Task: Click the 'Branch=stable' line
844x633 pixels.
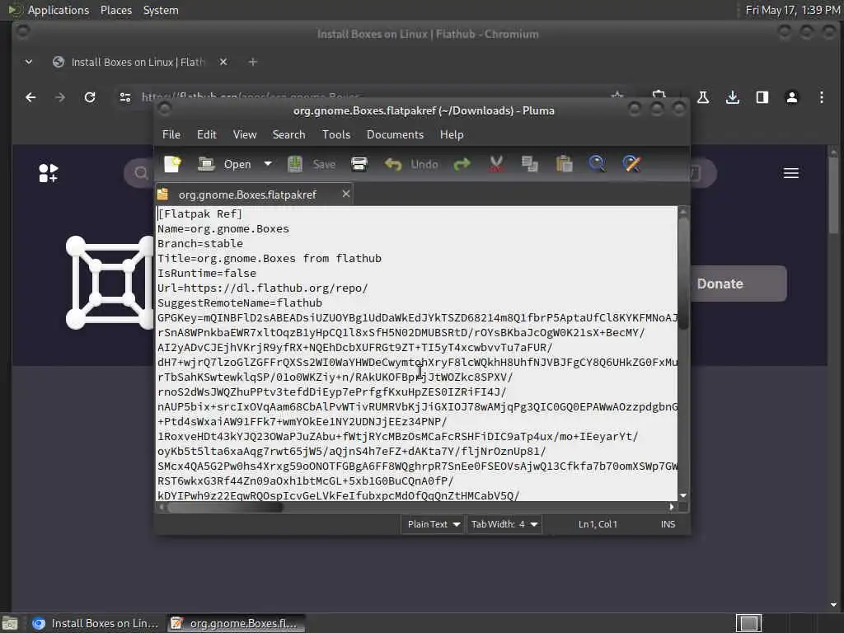Action: (200, 243)
